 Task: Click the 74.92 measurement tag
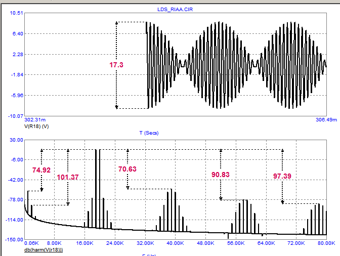(x=41, y=170)
